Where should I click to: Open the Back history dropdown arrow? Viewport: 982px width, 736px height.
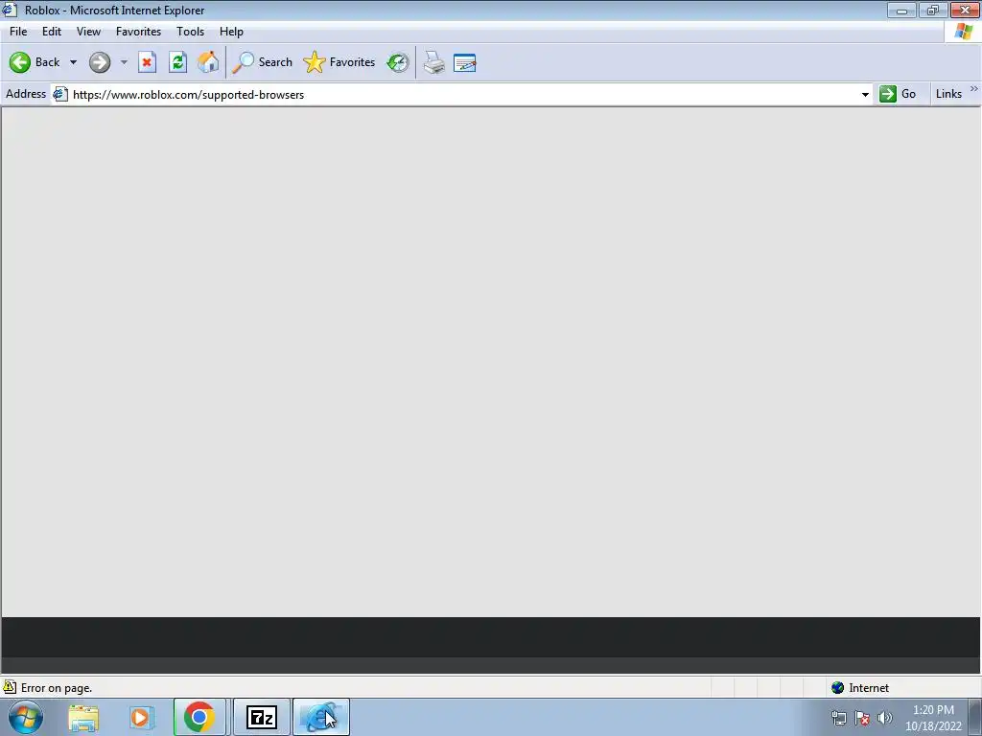click(x=73, y=62)
